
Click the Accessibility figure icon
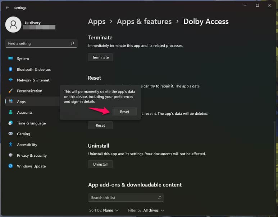coord(11,145)
